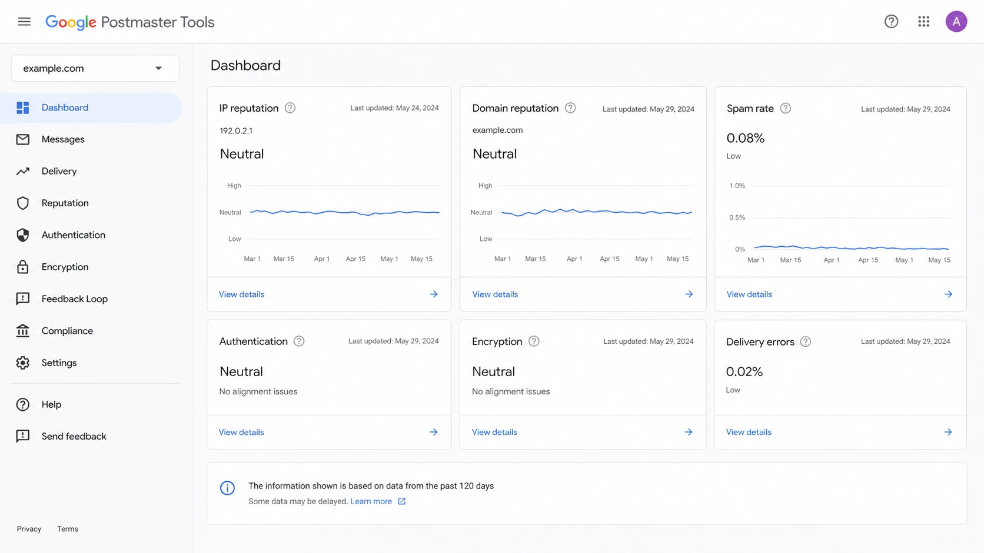The height and width of the screenshot is (553, 984).
Task: View details link for Authentication card
Action: [x=241, y=432]
